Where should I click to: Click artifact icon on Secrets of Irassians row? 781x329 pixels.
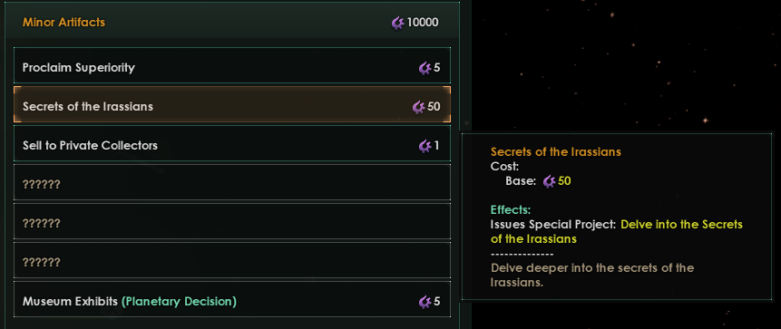419,107
